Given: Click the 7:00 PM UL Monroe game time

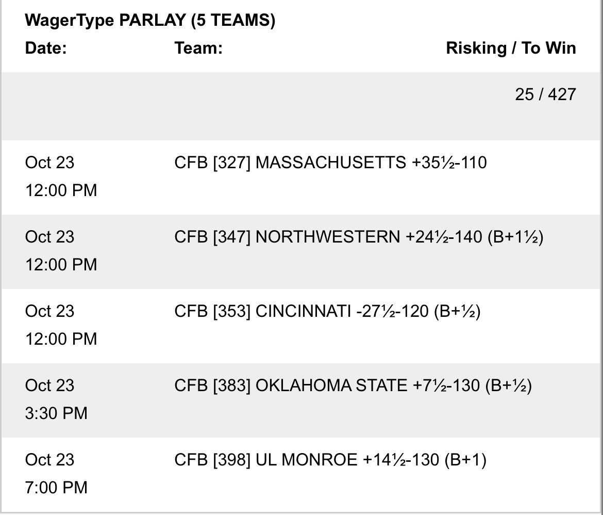Looking at the screenshot, I should (56, 488).
